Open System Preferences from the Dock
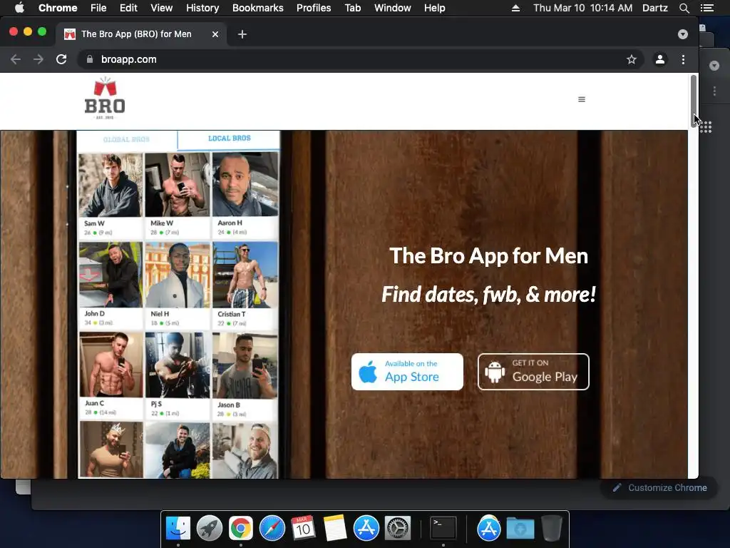Screen dimensions: 730x548 pos(398,528)
